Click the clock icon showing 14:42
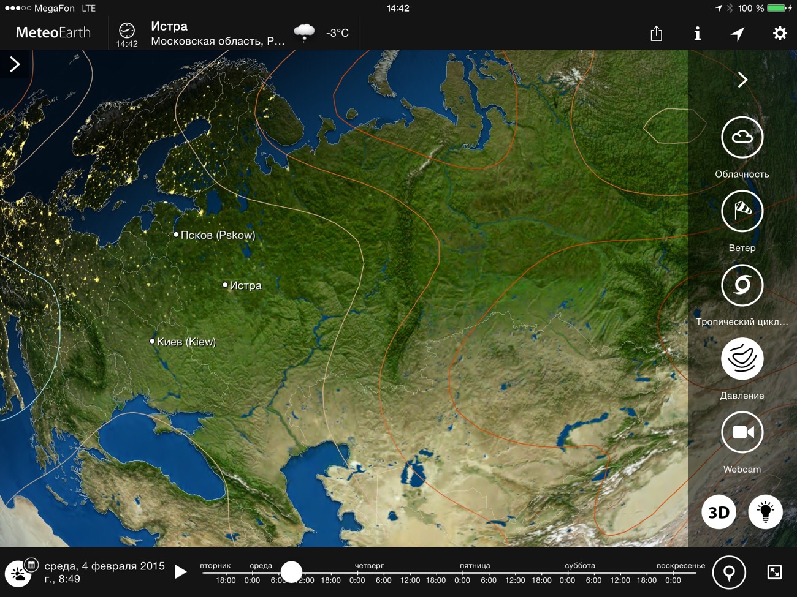797x597 pixels. point(127,34)
